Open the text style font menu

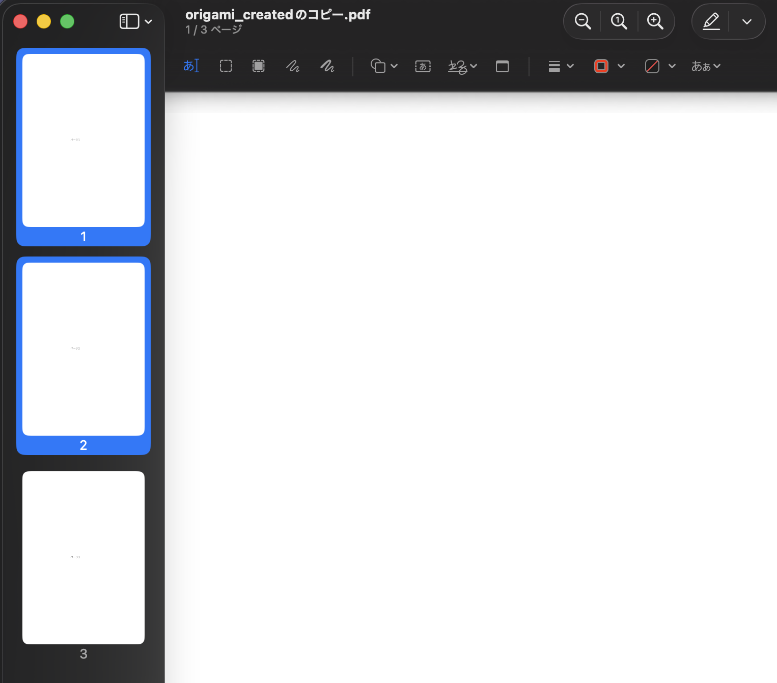pos(706,66)
